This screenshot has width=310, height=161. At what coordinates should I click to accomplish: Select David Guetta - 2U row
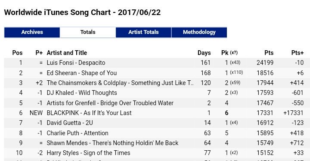point(157,123)
